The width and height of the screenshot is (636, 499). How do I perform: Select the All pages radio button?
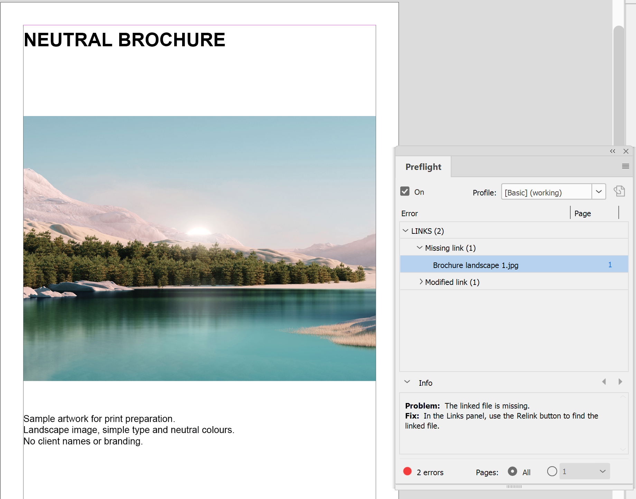pyautogui.click(x=513, y=471)
